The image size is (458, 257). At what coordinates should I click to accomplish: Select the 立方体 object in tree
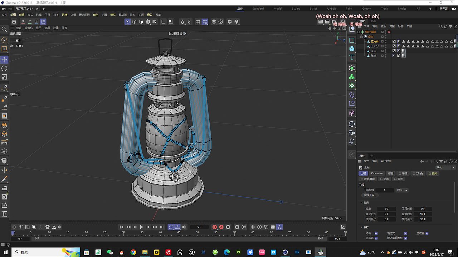375,41
